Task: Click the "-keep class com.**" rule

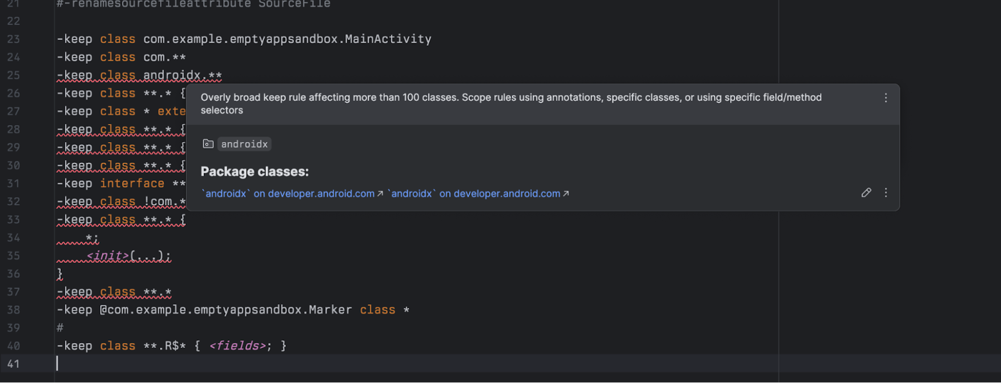Action: (121, 57)
